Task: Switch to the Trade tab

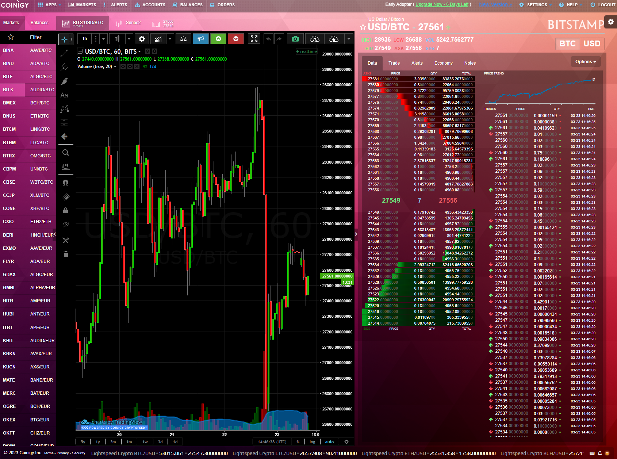Action: (394, 63)
